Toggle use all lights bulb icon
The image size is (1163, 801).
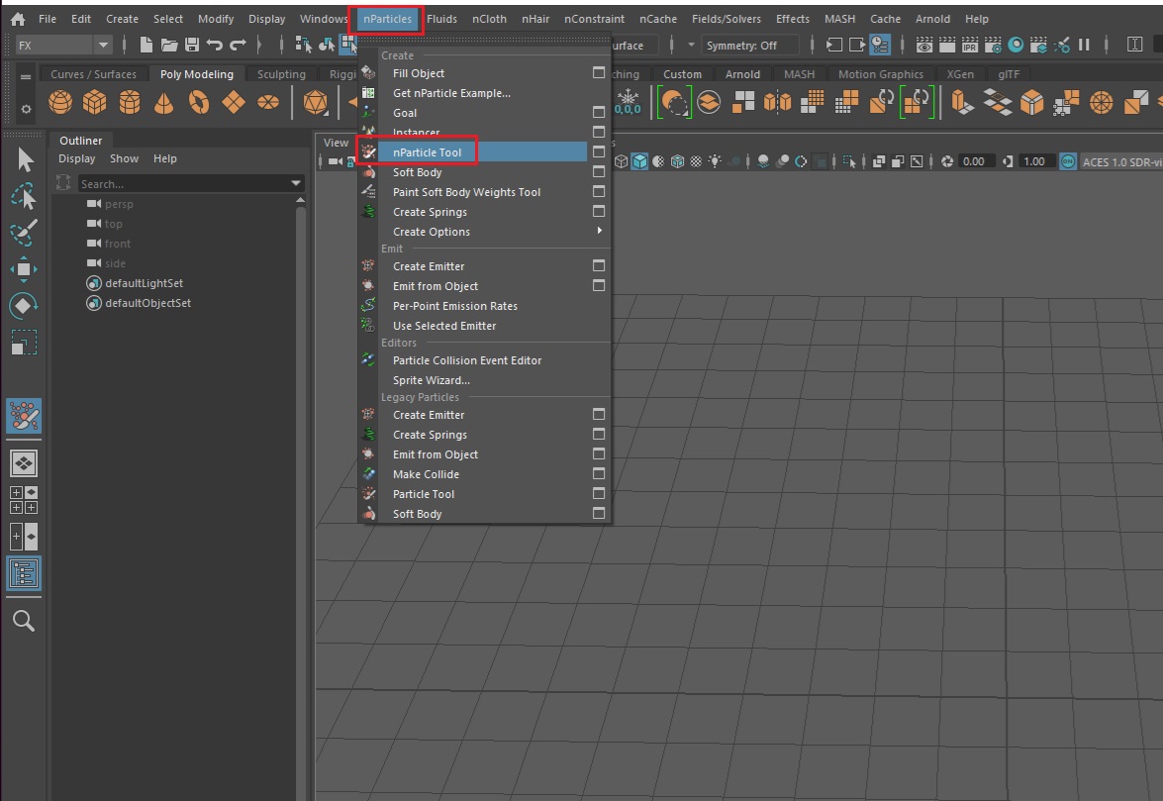point(715,161)
